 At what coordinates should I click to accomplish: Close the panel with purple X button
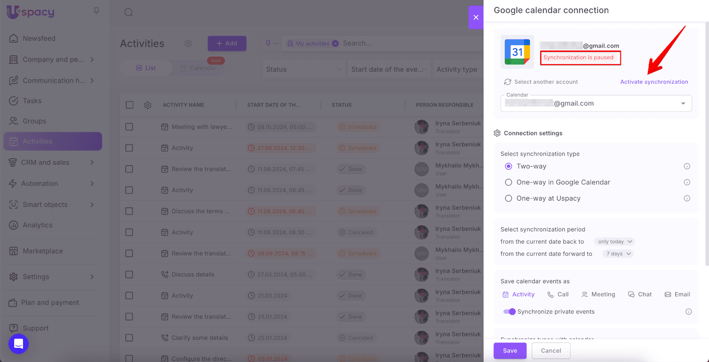pyautogui.click(x=476, y=17)
